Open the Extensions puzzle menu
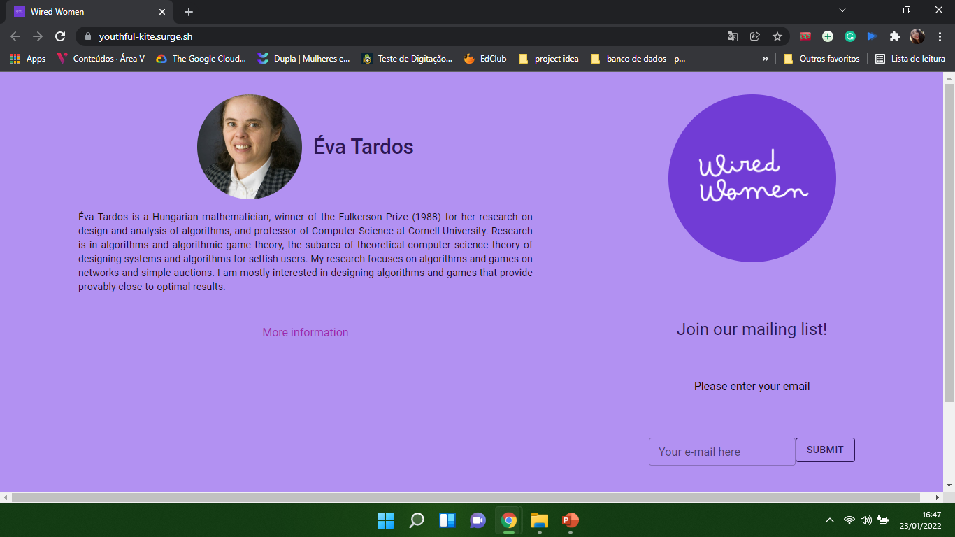The image size is (955, 537). click(895, 36)
